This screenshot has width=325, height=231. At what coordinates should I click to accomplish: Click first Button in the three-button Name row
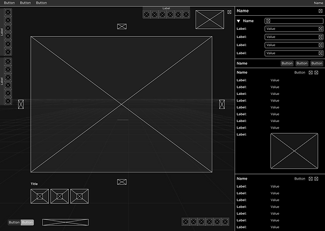pos(287,63)
